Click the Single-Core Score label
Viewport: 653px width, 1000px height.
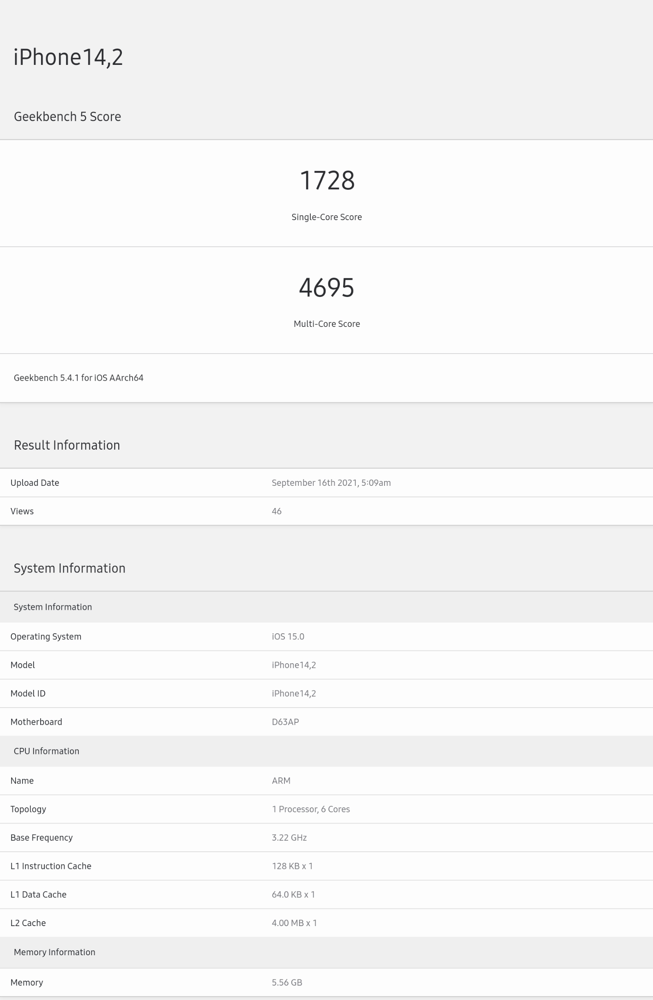326,217
